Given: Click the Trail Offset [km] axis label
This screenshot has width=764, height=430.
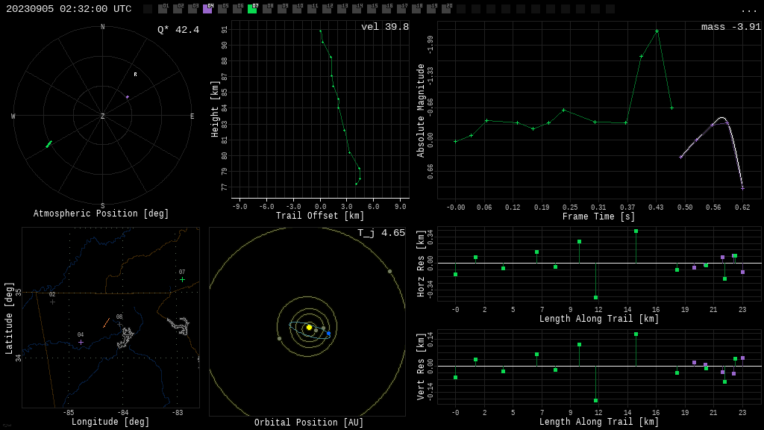Looking at the screenshot, I should coord(319,216).
